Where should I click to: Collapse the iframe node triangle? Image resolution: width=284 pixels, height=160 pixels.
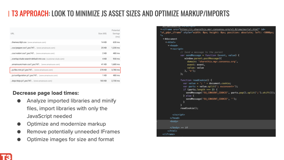click(161, 29)
